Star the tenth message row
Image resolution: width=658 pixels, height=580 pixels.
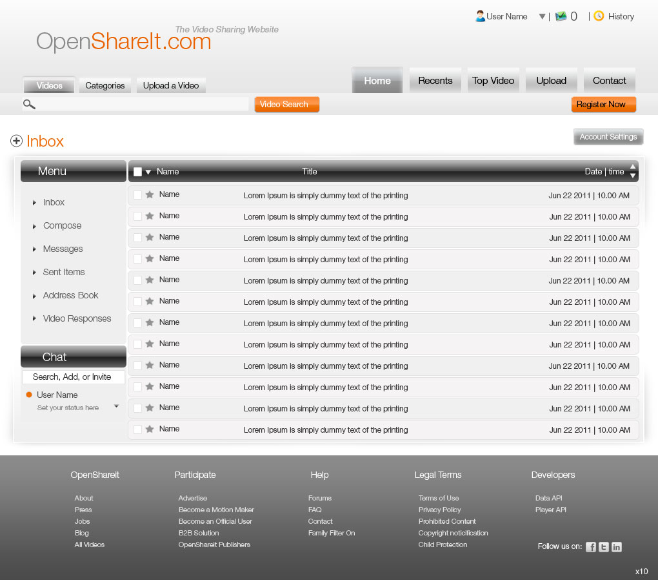pos(150,387)
